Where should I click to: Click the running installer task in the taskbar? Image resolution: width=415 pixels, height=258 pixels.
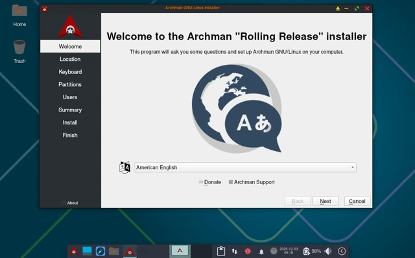click(x=130, y=251)
